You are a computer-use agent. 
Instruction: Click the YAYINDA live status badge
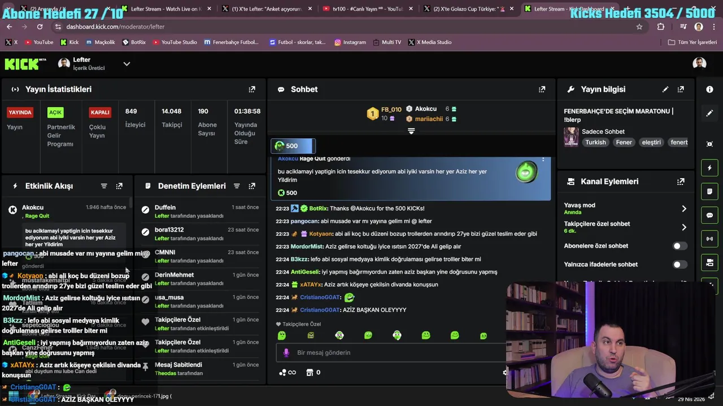(x=20, y=112)
